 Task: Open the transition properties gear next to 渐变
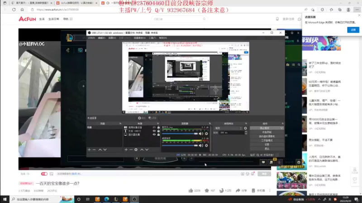[245, 128]
